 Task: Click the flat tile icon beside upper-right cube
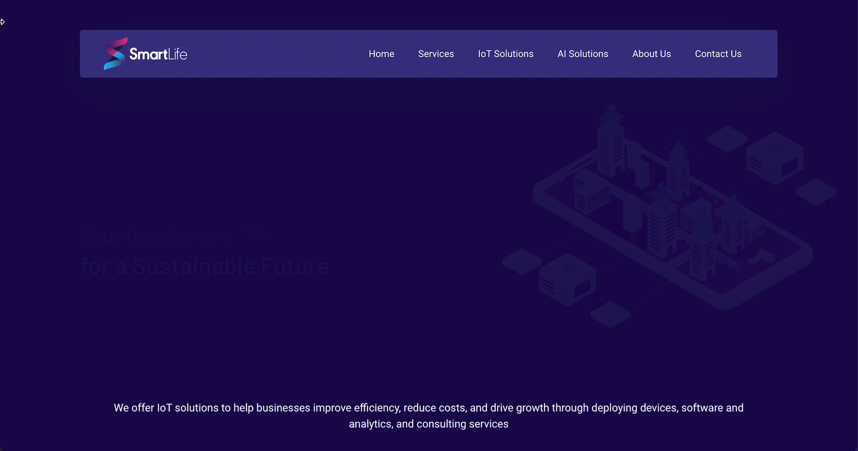727,139
